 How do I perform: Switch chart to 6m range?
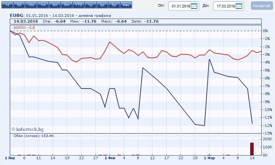click(x=67, y=5)
